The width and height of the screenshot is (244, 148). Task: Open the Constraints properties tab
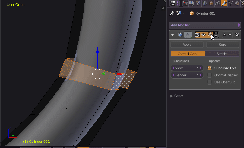(x=218, y=3)
